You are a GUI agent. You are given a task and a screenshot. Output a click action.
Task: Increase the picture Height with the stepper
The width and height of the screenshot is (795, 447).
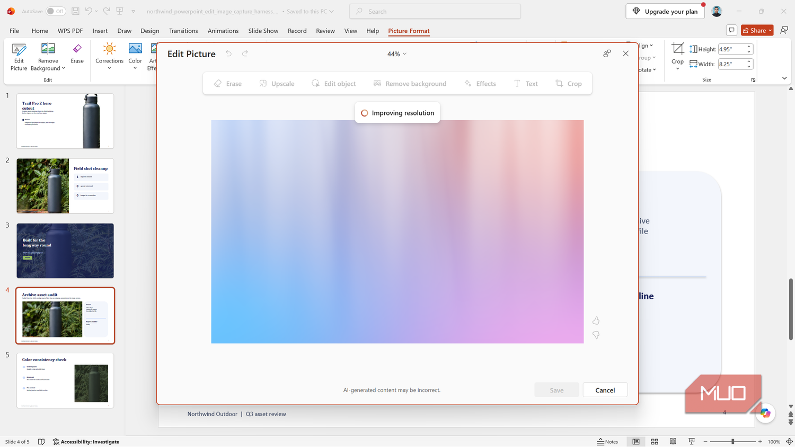point(749,47)
